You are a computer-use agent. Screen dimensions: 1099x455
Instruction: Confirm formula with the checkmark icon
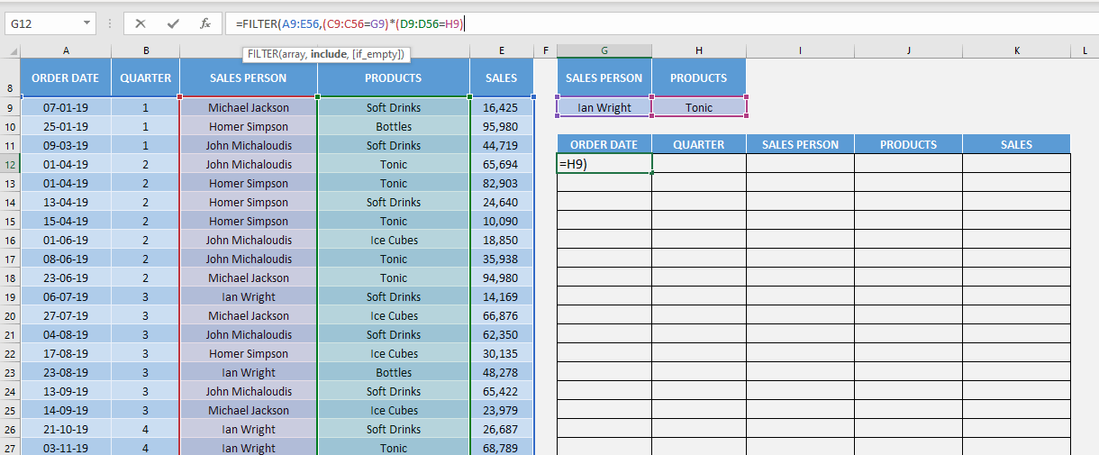173,23
